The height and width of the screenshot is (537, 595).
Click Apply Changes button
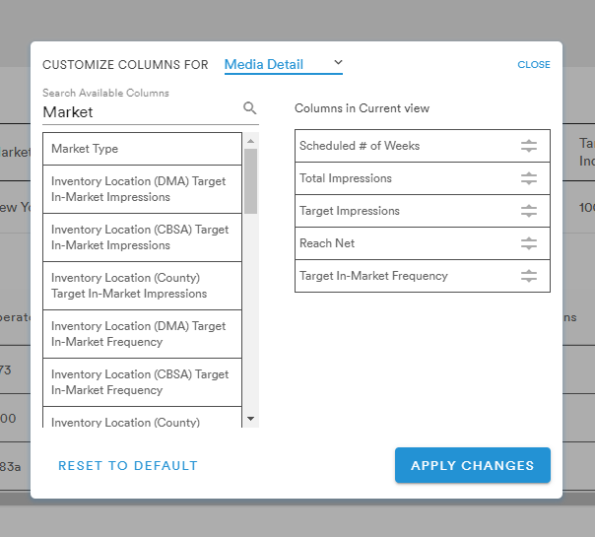click(473, 465)
